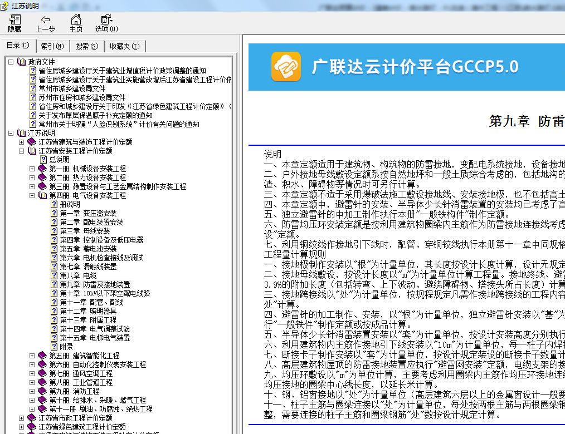The image size is (565, 434).
Task: Open the 人脸识别系统 计价有关问题的通知 topic
Action: pyautogui.click(x=119, y=124)
